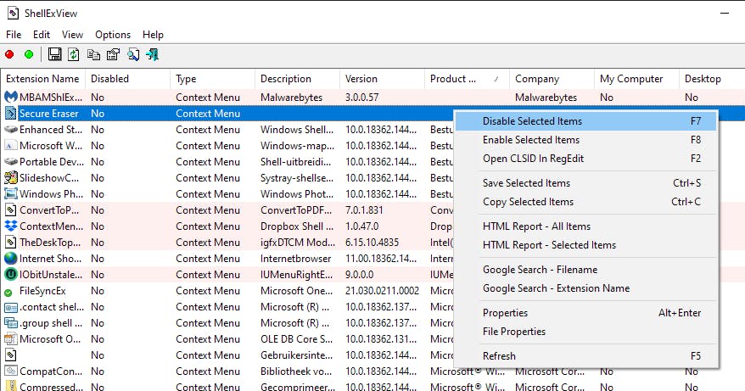Screen dimensions: 745x391
Task: Click the green Enable Selected Items icon
Action: pos(29,54)
